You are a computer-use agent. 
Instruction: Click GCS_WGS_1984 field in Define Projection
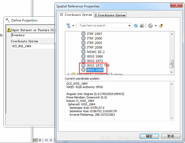(33, 46)
